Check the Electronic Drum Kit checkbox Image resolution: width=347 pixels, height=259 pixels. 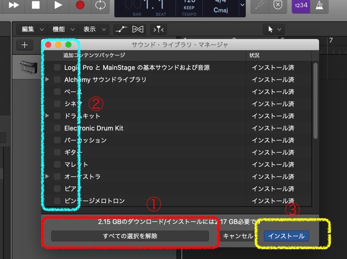(57, 128)
